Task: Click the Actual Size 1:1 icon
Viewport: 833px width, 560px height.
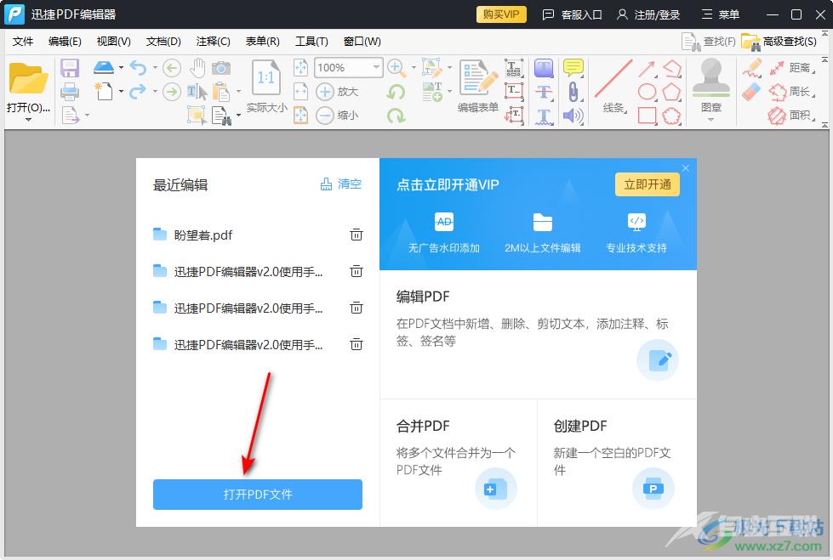Action: [x=266, y=80]
